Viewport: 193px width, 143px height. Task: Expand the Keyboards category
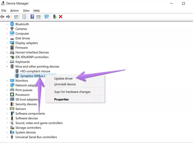point(7,62)
